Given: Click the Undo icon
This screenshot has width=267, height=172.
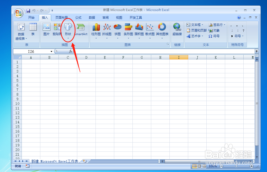Looking at the screenshot, I should coord(34,11).
